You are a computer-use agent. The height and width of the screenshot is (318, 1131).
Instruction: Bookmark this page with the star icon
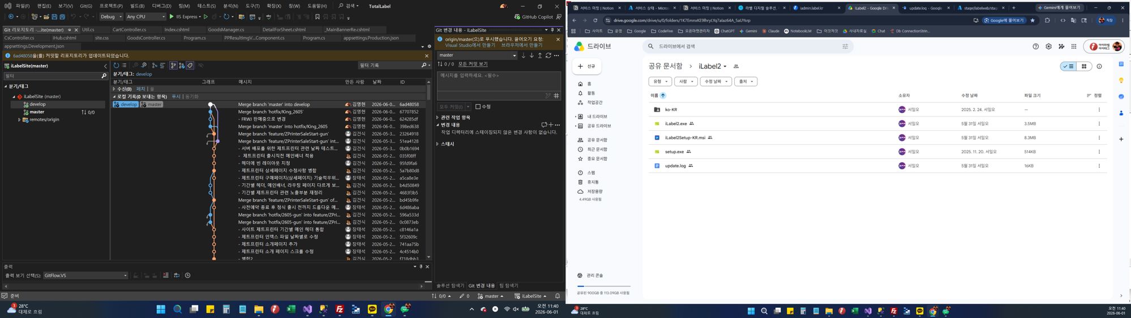[1033, 20]
